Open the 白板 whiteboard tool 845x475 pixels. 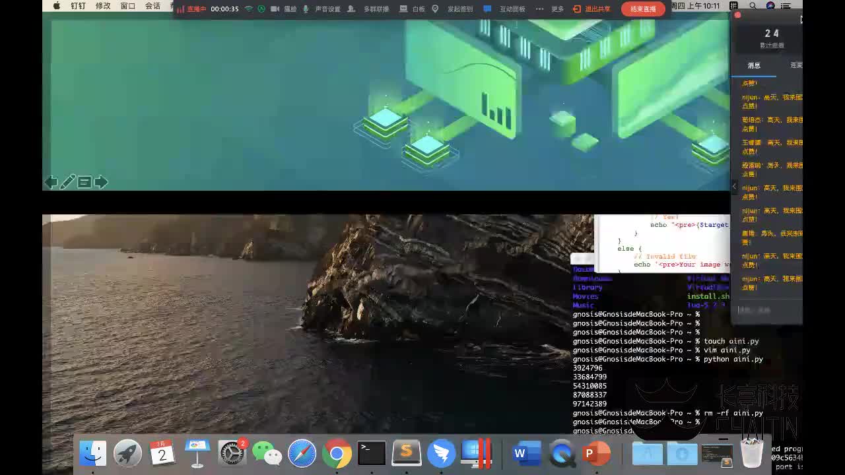point(413,9)
